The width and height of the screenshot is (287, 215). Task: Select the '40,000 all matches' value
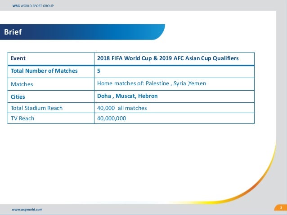tap(122, 108)
